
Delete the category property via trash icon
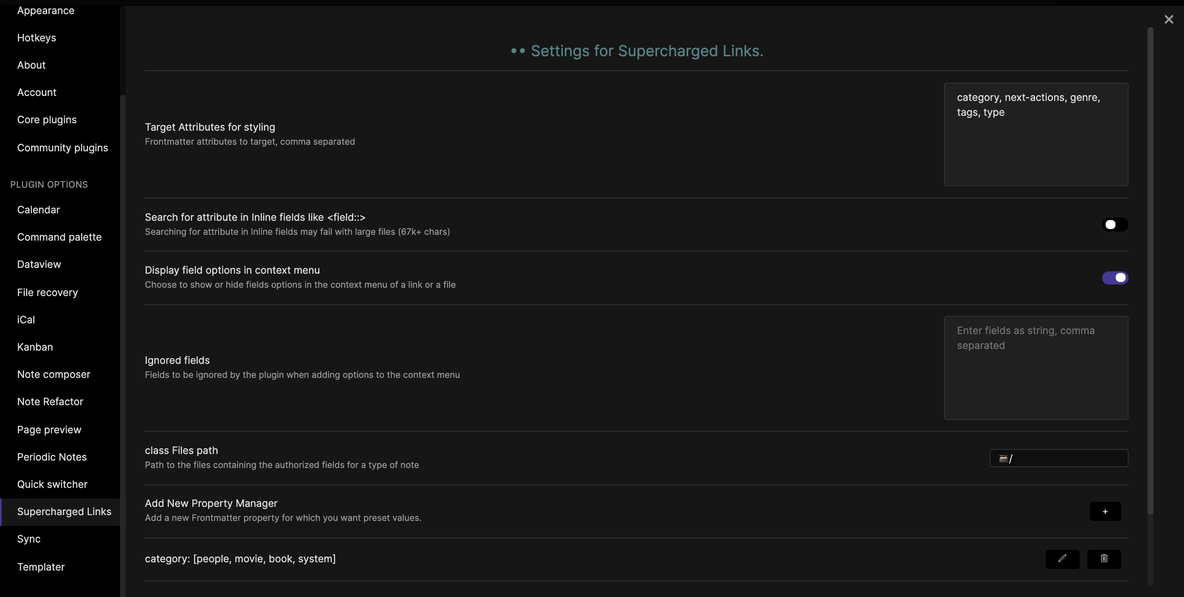(1104, 559)
